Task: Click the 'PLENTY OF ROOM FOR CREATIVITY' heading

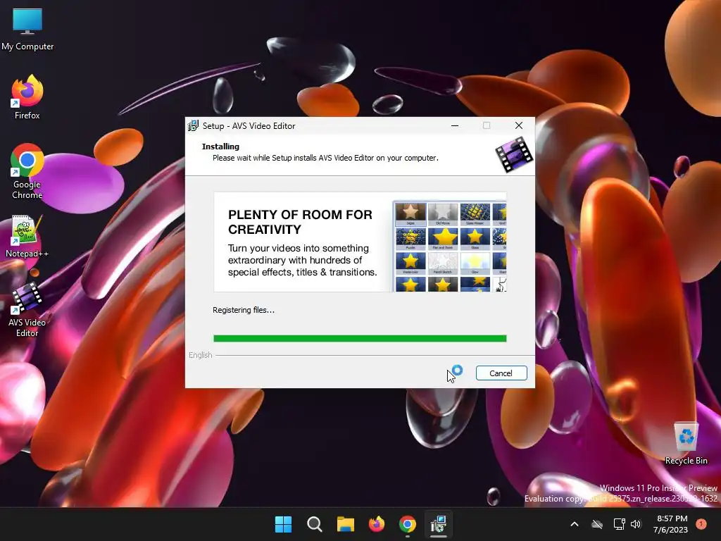Action: (x=300, y=222)
